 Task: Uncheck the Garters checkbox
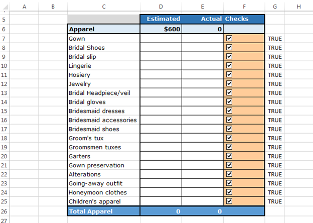coord(229,156)
